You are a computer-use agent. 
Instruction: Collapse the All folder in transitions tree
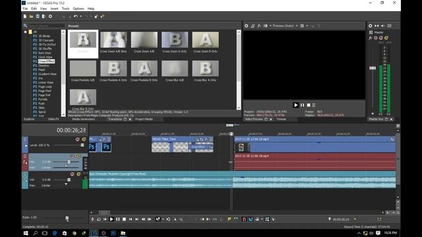[26, 32]
